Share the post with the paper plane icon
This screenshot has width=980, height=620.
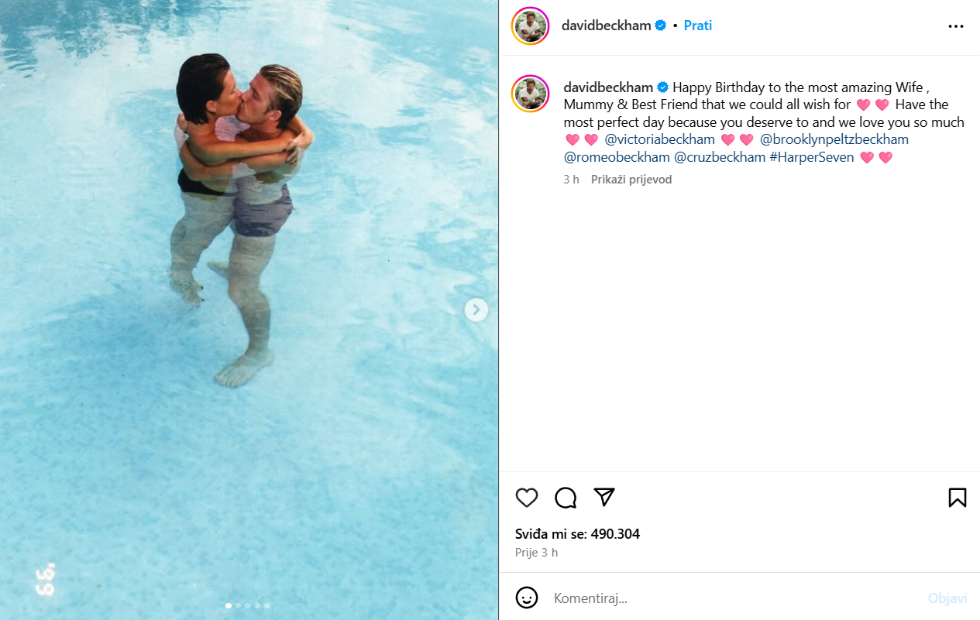pos(604,497)
